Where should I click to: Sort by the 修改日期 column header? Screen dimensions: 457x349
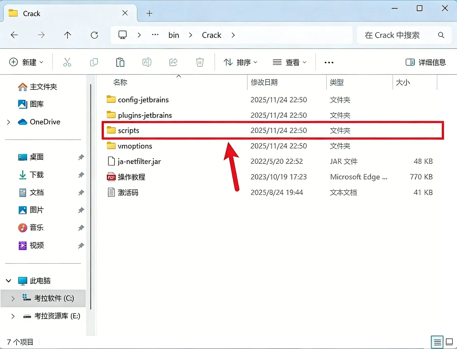(264, 82)
